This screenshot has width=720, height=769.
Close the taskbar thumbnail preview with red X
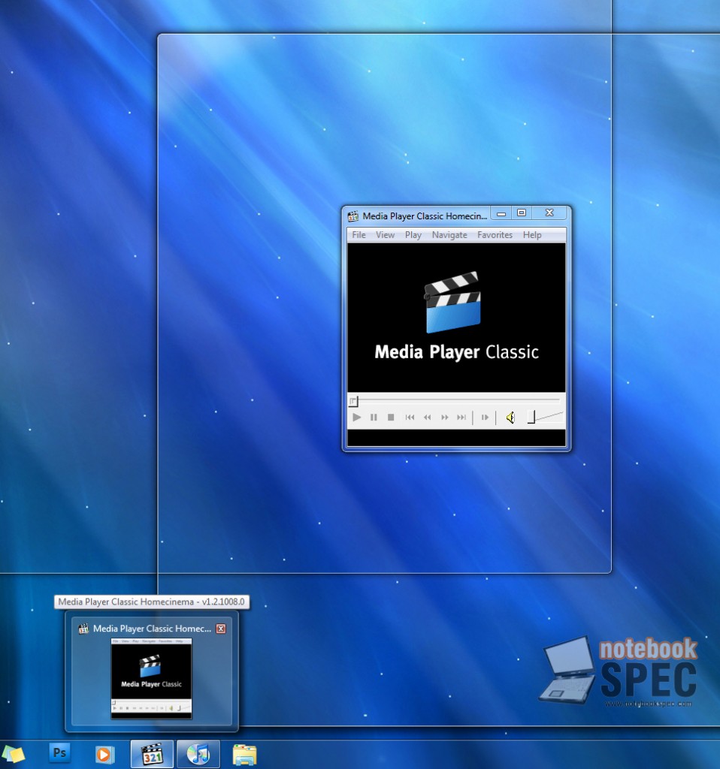pos(222,629)
